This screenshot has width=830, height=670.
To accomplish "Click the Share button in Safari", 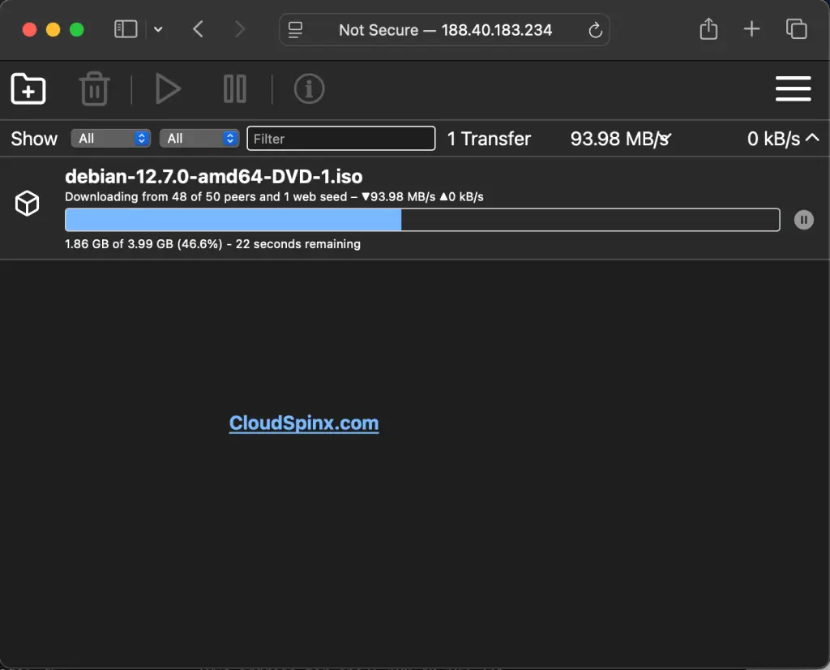I will click(x=708, y=28).
